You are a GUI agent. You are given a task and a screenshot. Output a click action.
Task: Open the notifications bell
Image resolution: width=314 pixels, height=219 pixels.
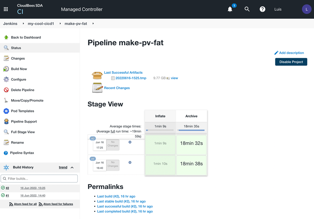click(230, 9)
